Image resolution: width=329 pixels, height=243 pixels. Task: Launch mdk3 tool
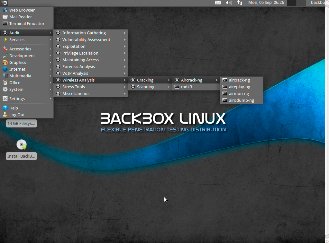[x=196, y=87]
